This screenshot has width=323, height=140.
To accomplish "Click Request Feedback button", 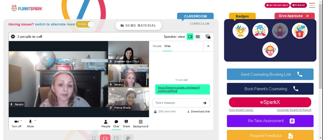I will coord(270,135).
